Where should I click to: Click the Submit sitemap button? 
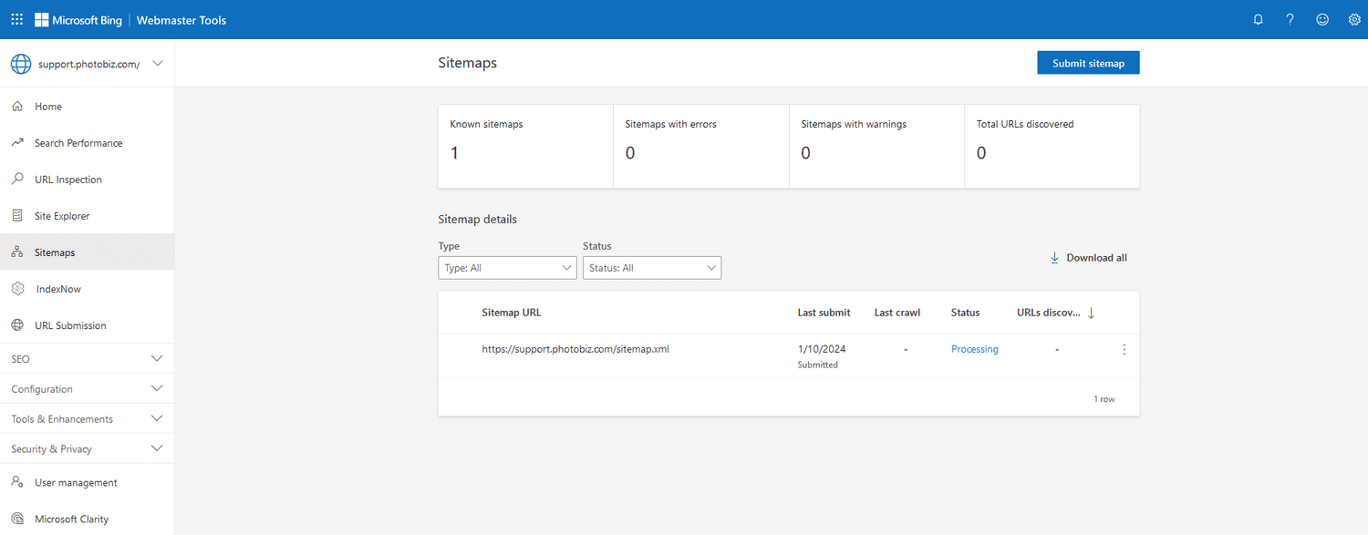point(1088,62)
